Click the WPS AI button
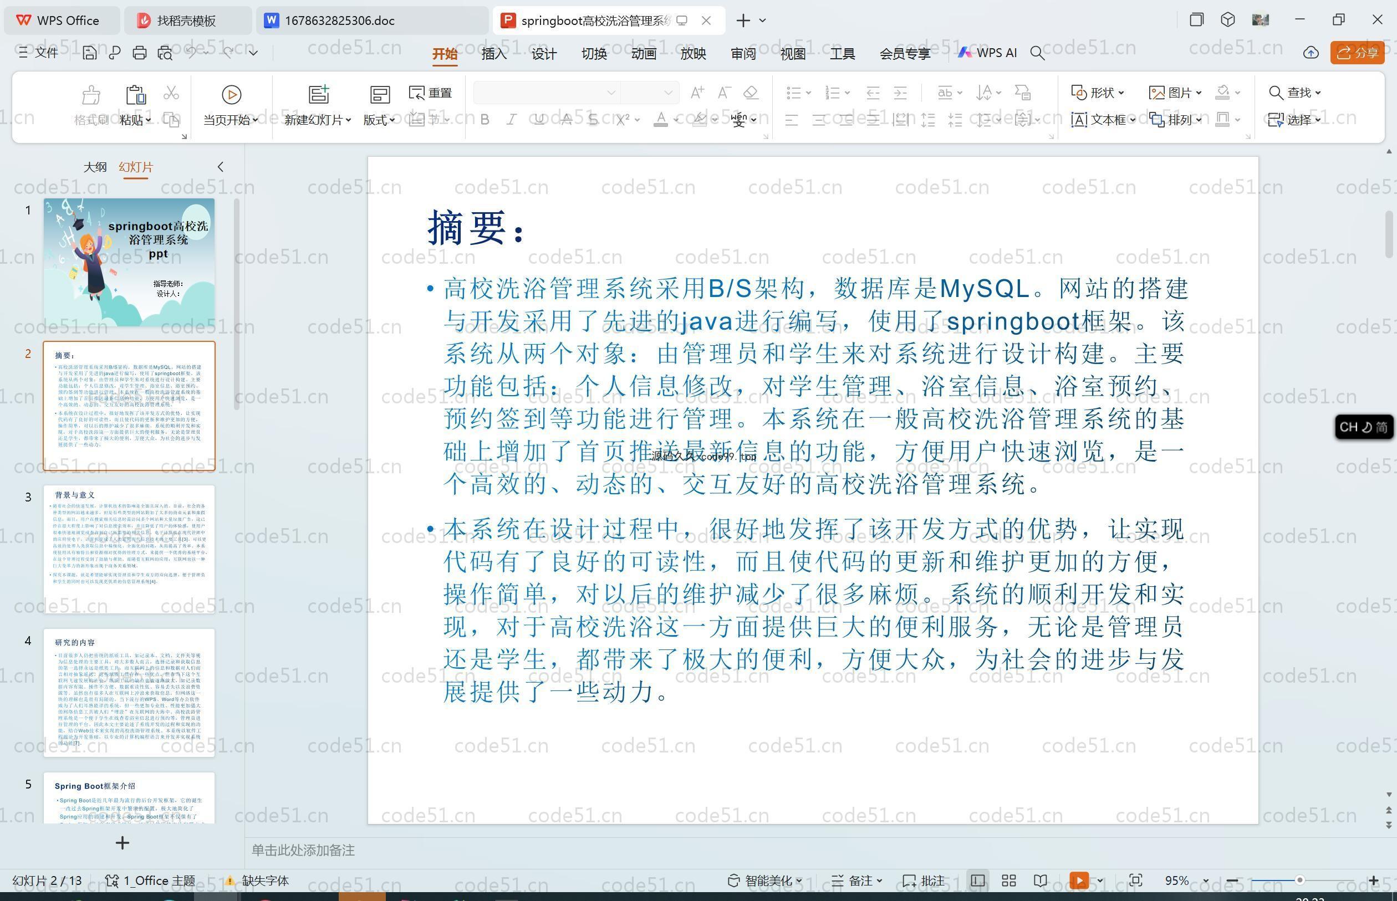The height and width of the screenshot is (901, 1397). (x=987, y=53)
